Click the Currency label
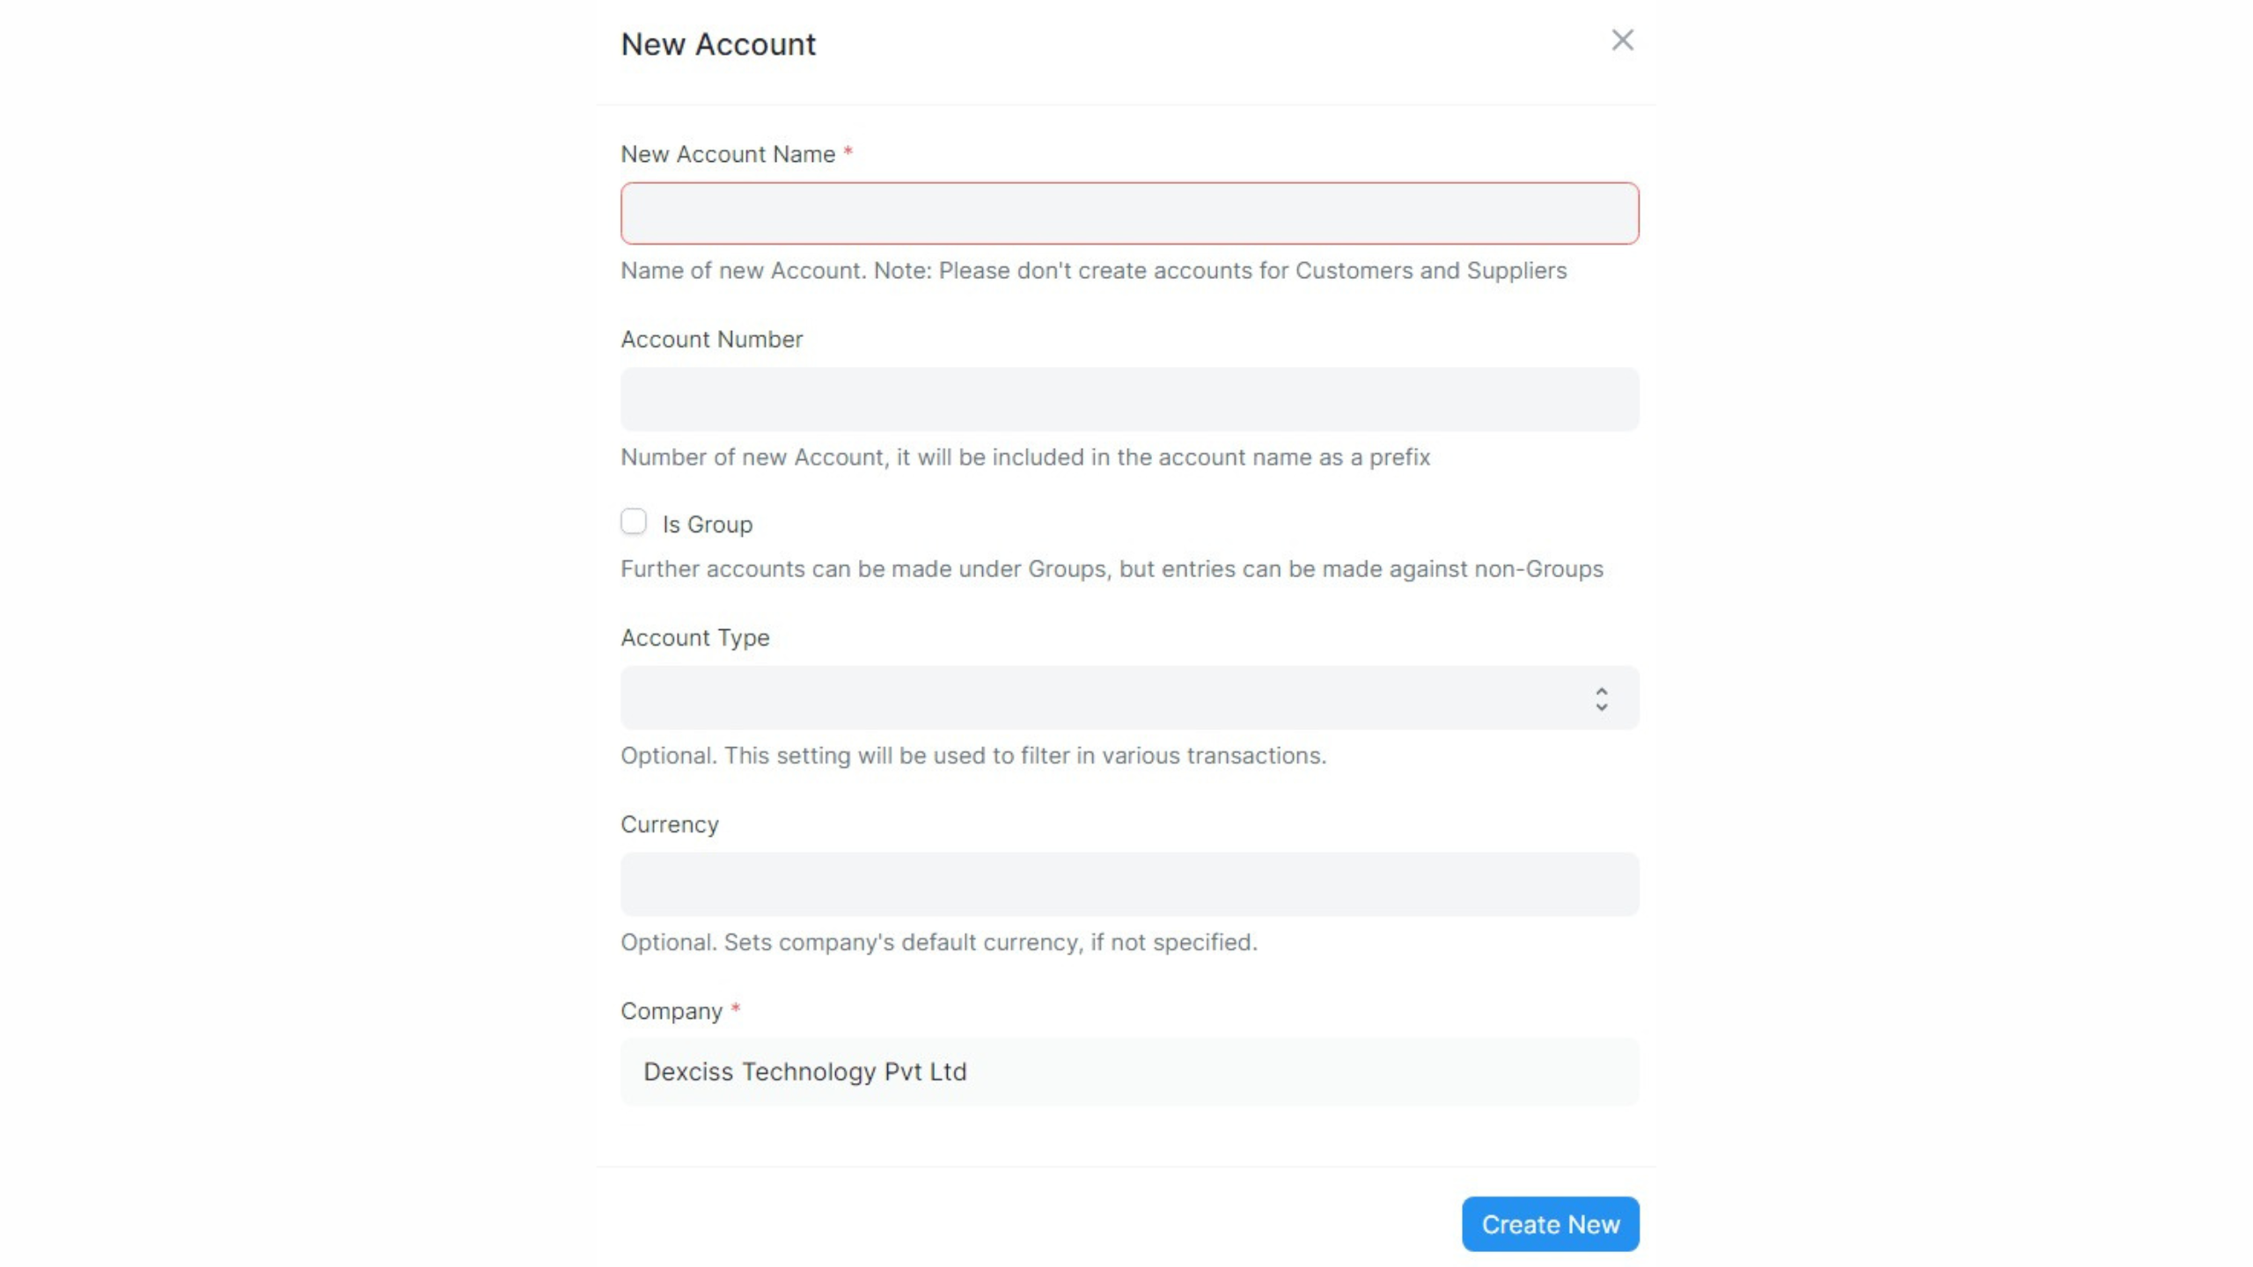Image resolution: width=2253 pixels, height=1267 pixels. pyautogui.click(x=669, y=824)
